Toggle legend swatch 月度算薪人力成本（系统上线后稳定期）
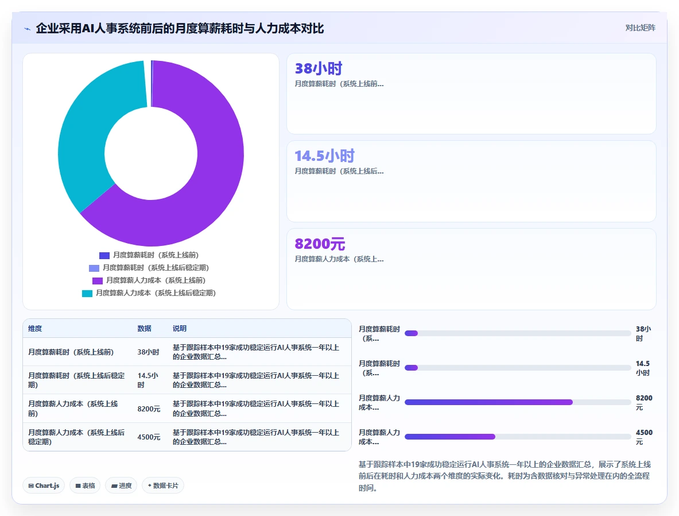The width and height of the screenshot is (679, 516). click(x=87, y=294)
